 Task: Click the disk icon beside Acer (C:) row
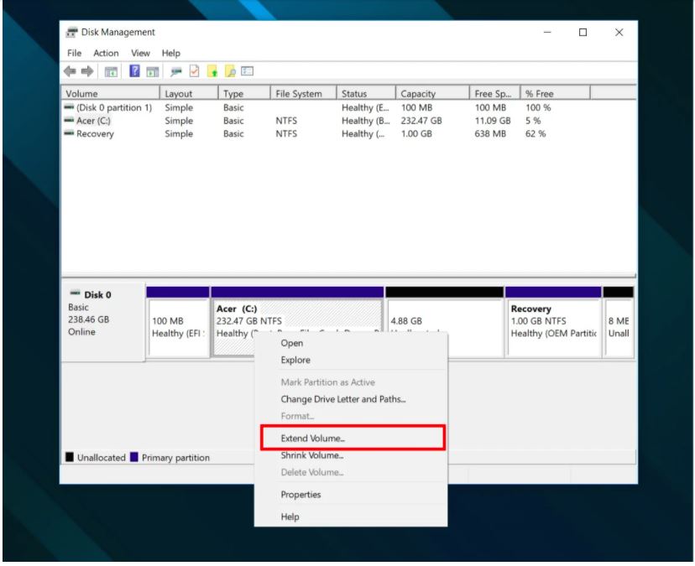pyautogui.click(x=71, y=120)
